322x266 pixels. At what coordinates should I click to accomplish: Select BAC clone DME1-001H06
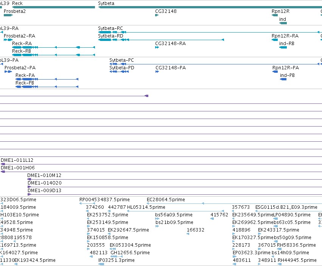tap(162, 172)
